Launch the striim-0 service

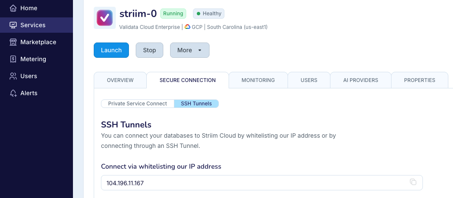tap(111, 50)
